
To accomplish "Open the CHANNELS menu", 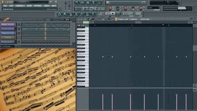I will tap(20, 6).
